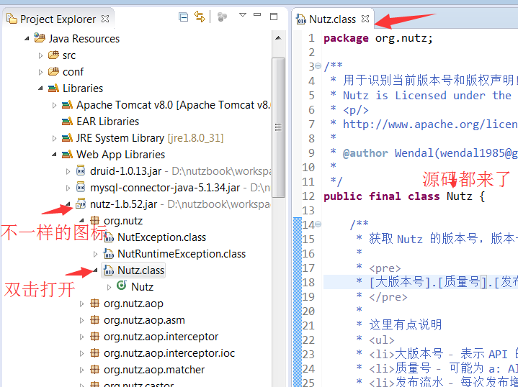Click 'package' keyword on line 1
Viewport: 518px width, 387px height.
click(346, 39)
